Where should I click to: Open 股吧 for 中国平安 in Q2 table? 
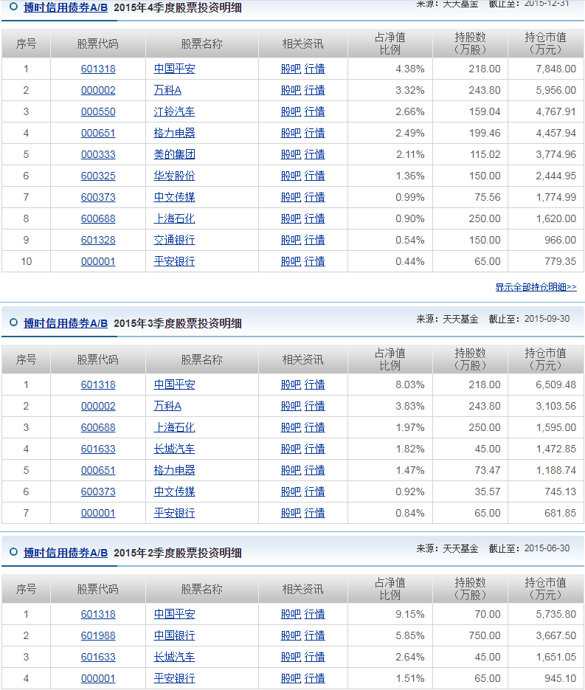click(x=291, y=614)
